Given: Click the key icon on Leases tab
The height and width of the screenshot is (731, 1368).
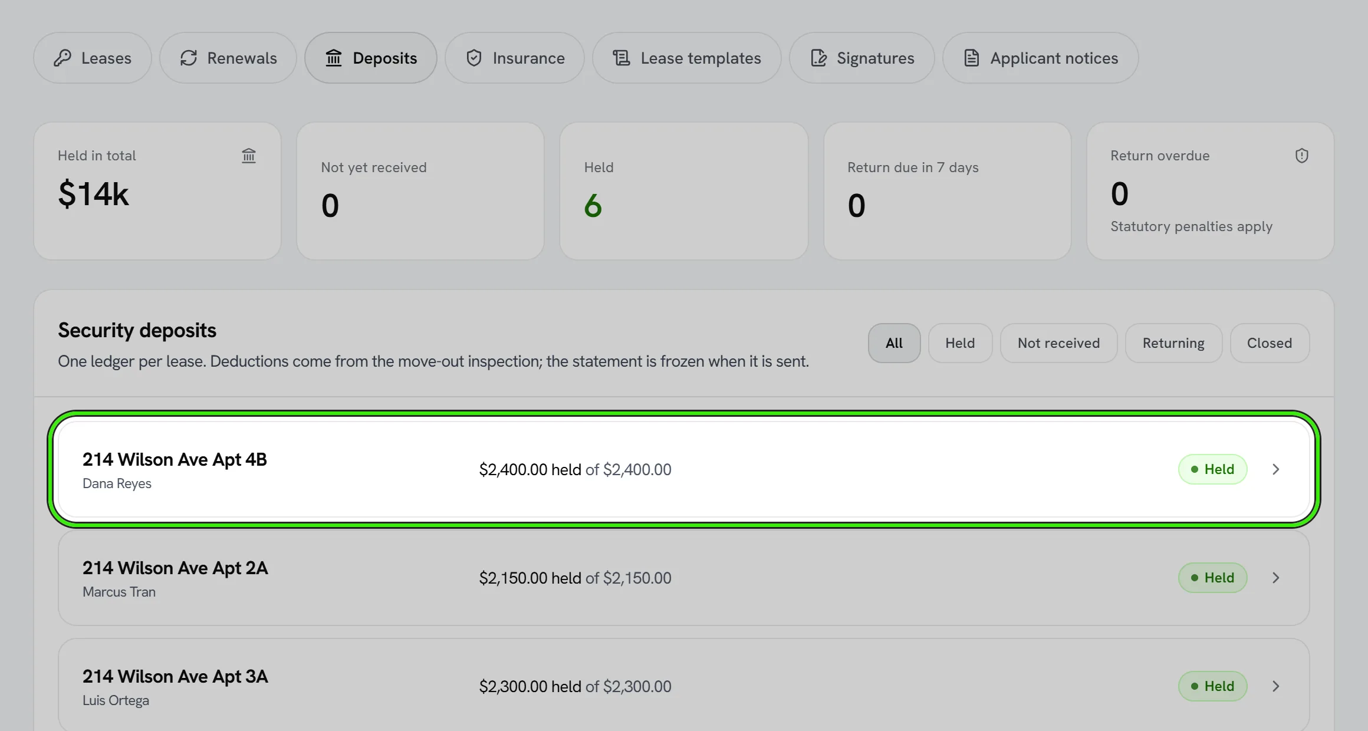Looking at the screenshot, I should (63, 58).
